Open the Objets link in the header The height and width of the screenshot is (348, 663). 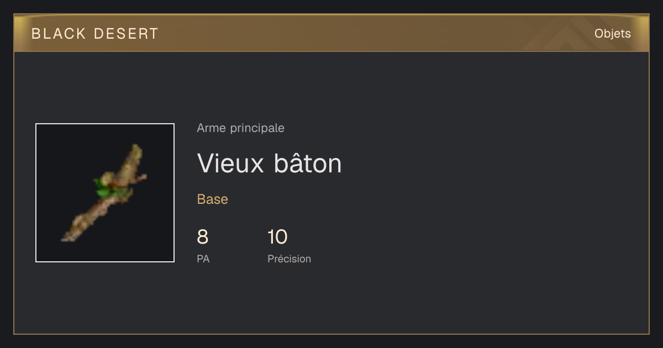point(612,33)
